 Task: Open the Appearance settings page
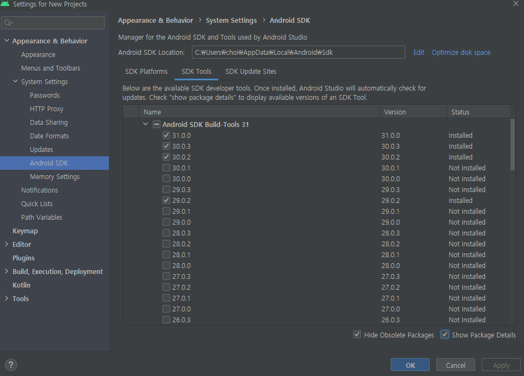click(x=38, y=54)
